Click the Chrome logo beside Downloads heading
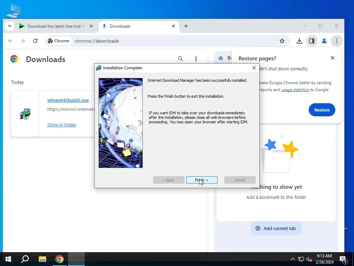The height and width of the screenshot is (266, 354). tap(14, 59)
